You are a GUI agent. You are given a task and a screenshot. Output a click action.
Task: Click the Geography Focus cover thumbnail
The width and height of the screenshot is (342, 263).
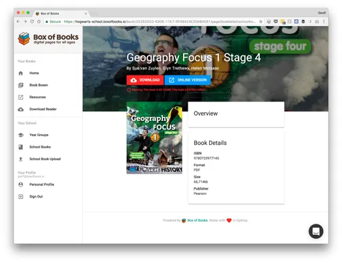(x=154, y=138)
